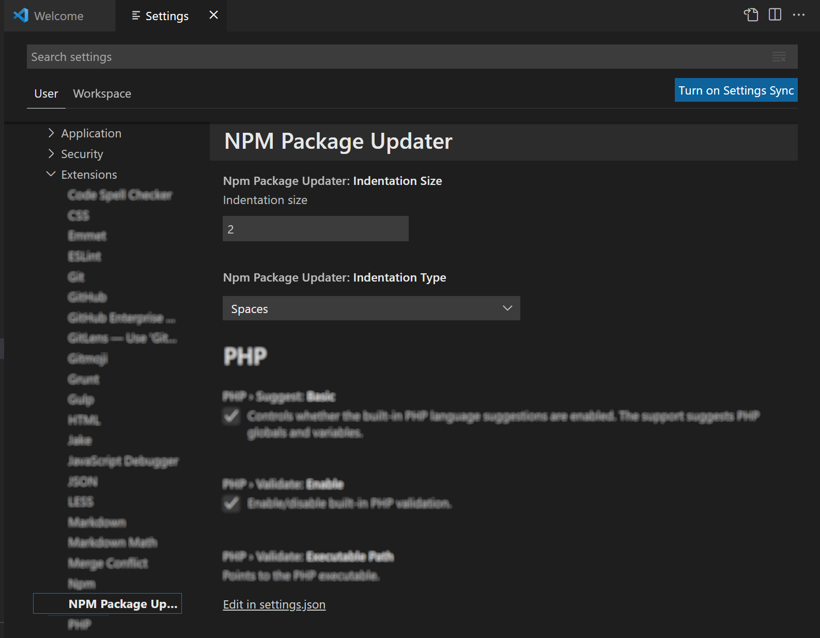Screen dimensions: 820x638
Task: Collapse the Extensions tree chevron
Action: 51,175
